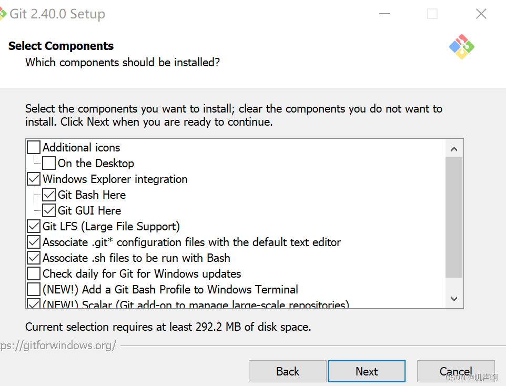Screen dimensions: 506x386
Task: Disable Windows Explorer integration
Action: tap(33, 179)
